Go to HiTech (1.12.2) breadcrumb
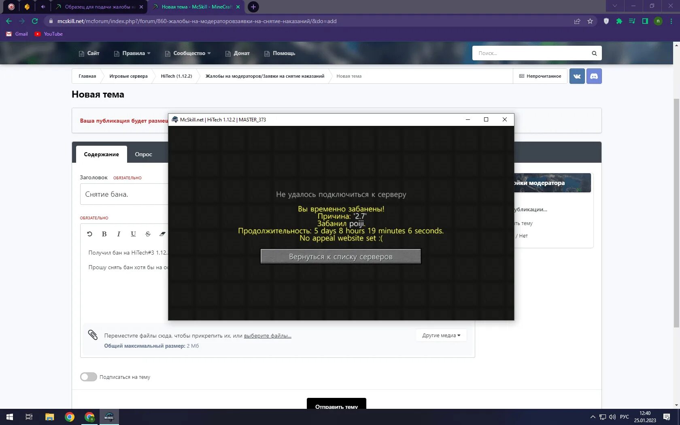The image size is (680, 425). (176, 76)
